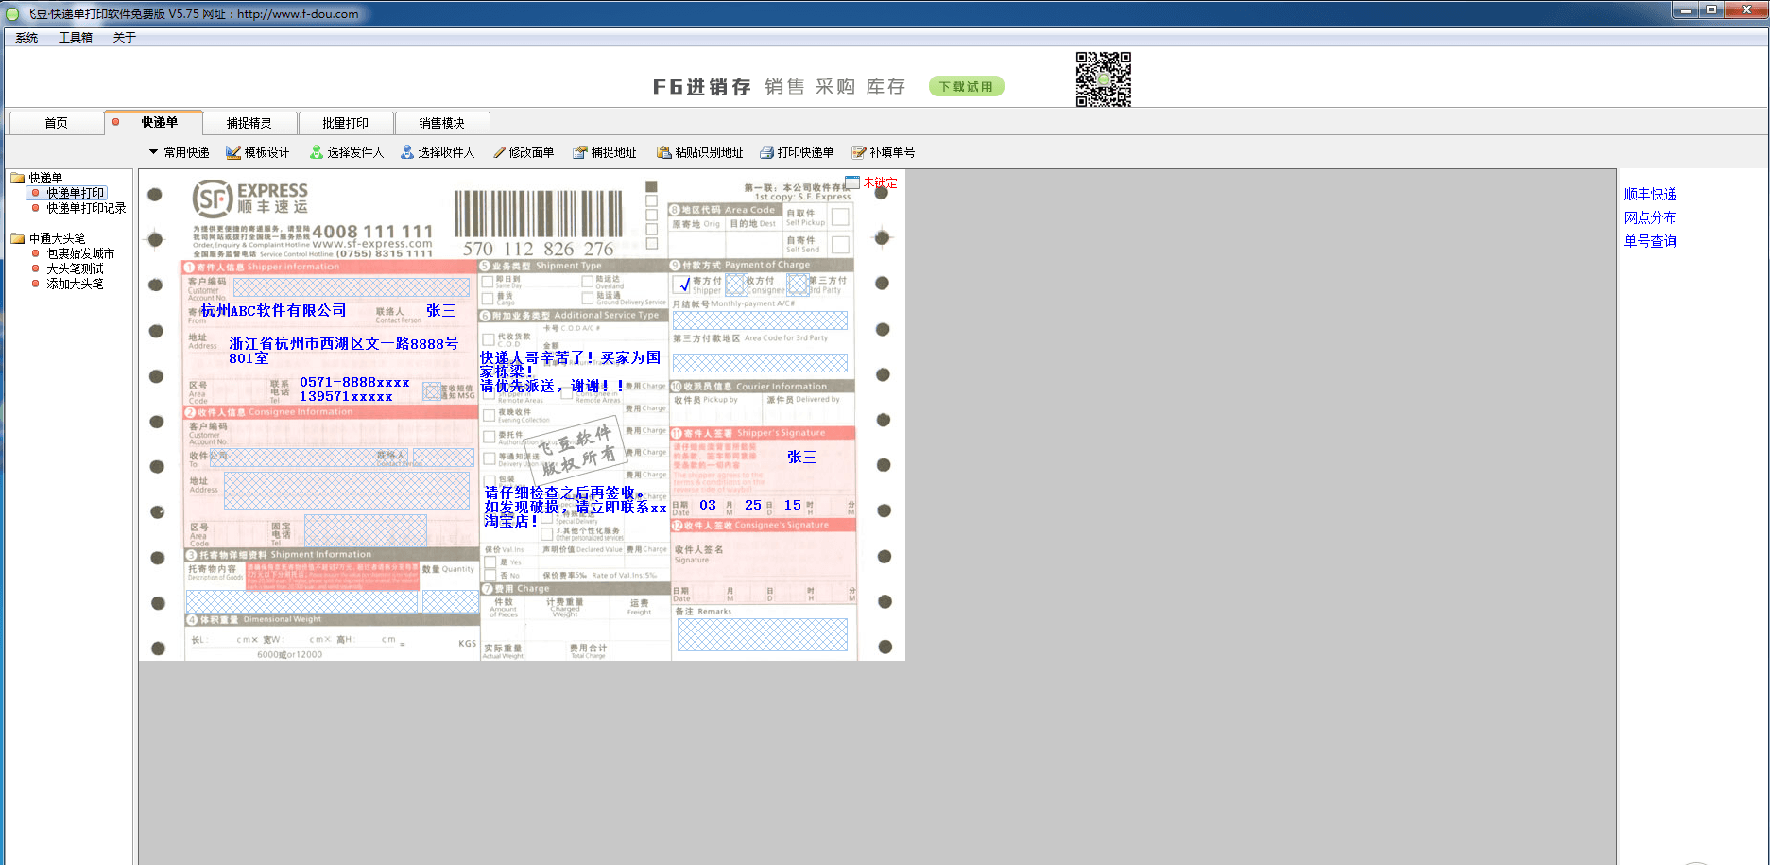The width and height of the screenshot is (1770, 865).
Task: Open the 工具箱 menu
Action: [76, 38]
